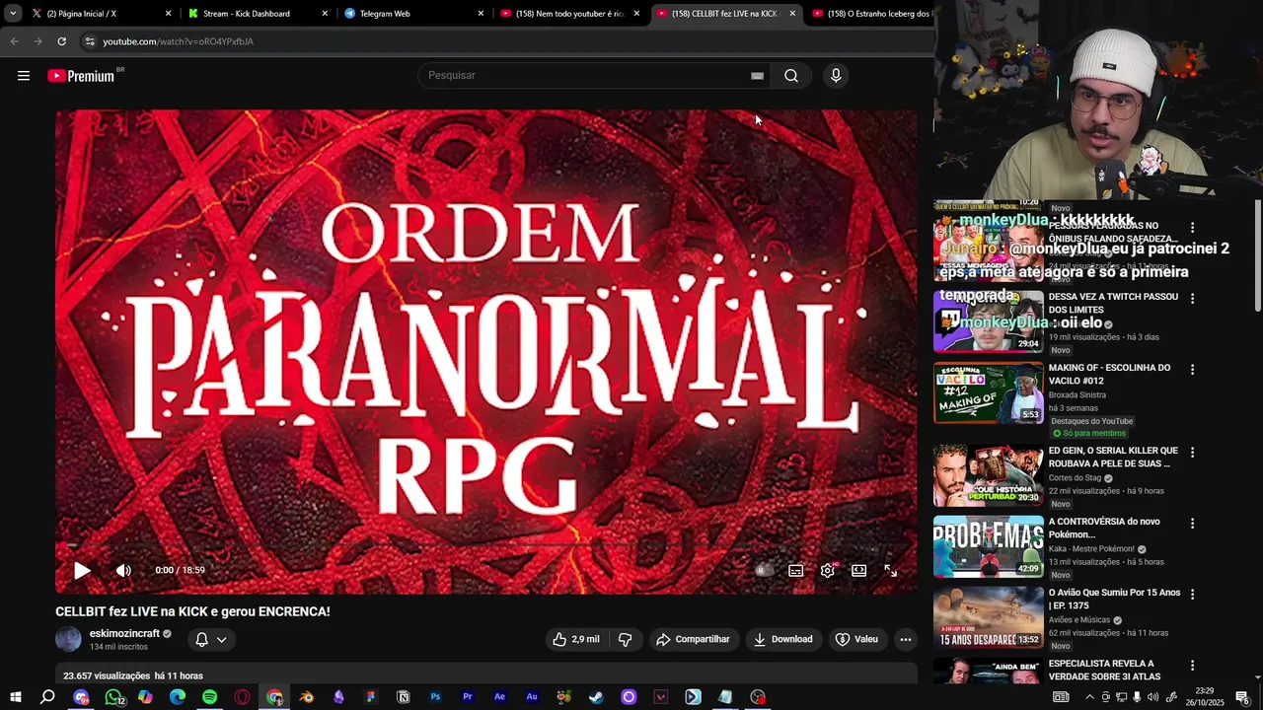
Task: Open the tab search dropdown arrow
Action: coord(13,13)
